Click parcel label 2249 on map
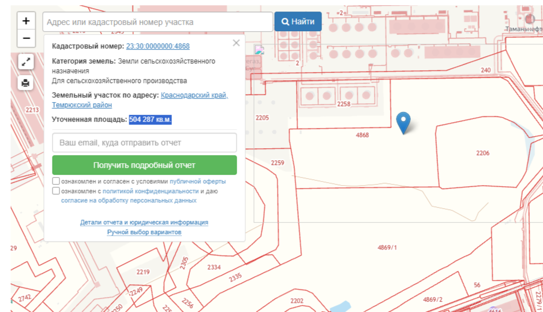543x312 pixels. (136, 292)
